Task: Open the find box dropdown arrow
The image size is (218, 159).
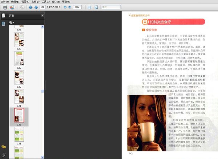Action: [x=121, y=7]
